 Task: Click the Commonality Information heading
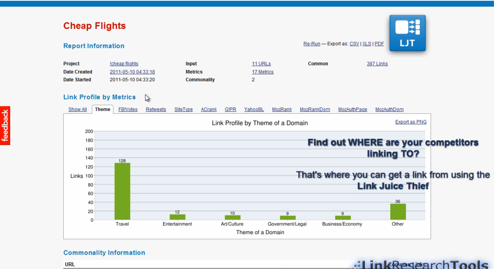click(x=104, y=253)
